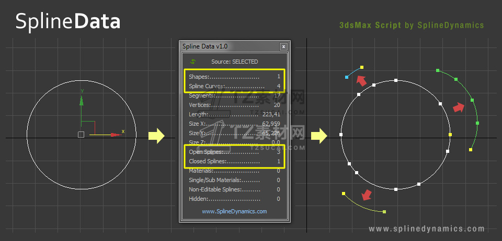Select the yellow first vertex on the white circle
Image resolution: width=502 pixels, height=241 pixels.
coord(450,135)
